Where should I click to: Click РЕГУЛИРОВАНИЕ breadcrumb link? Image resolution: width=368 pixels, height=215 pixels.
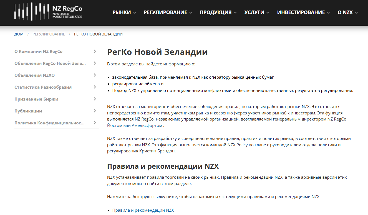pos(49,34)
